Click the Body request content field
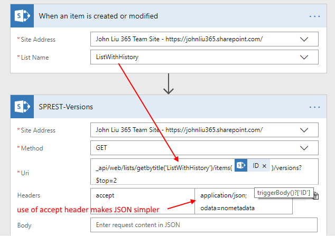Viewport: 335px width, 236px height. click(x=204, y=225)
